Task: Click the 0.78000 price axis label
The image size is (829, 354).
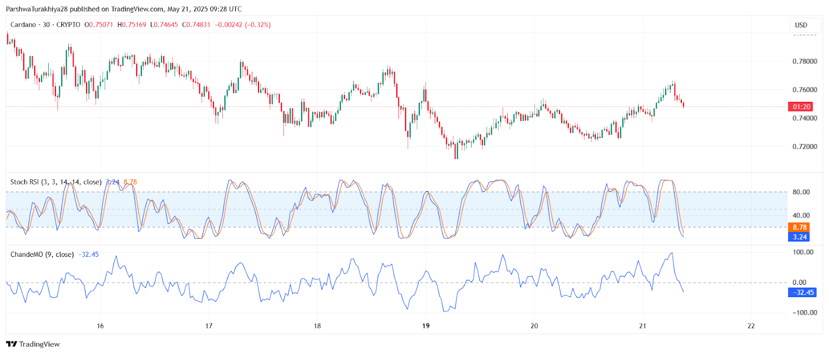Action: point(805,61)
